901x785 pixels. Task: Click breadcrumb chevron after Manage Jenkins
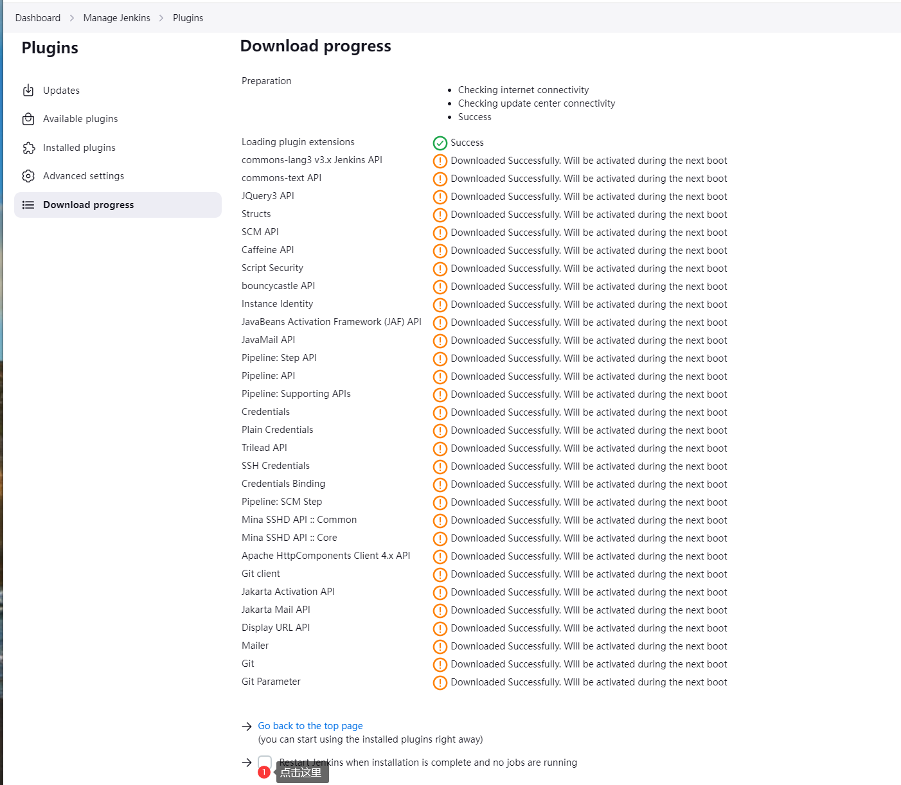click(x=161, y=18)
